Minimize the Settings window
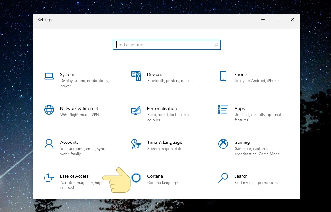The width and height of the screenshot is (331, 212). tap(263, 19)
